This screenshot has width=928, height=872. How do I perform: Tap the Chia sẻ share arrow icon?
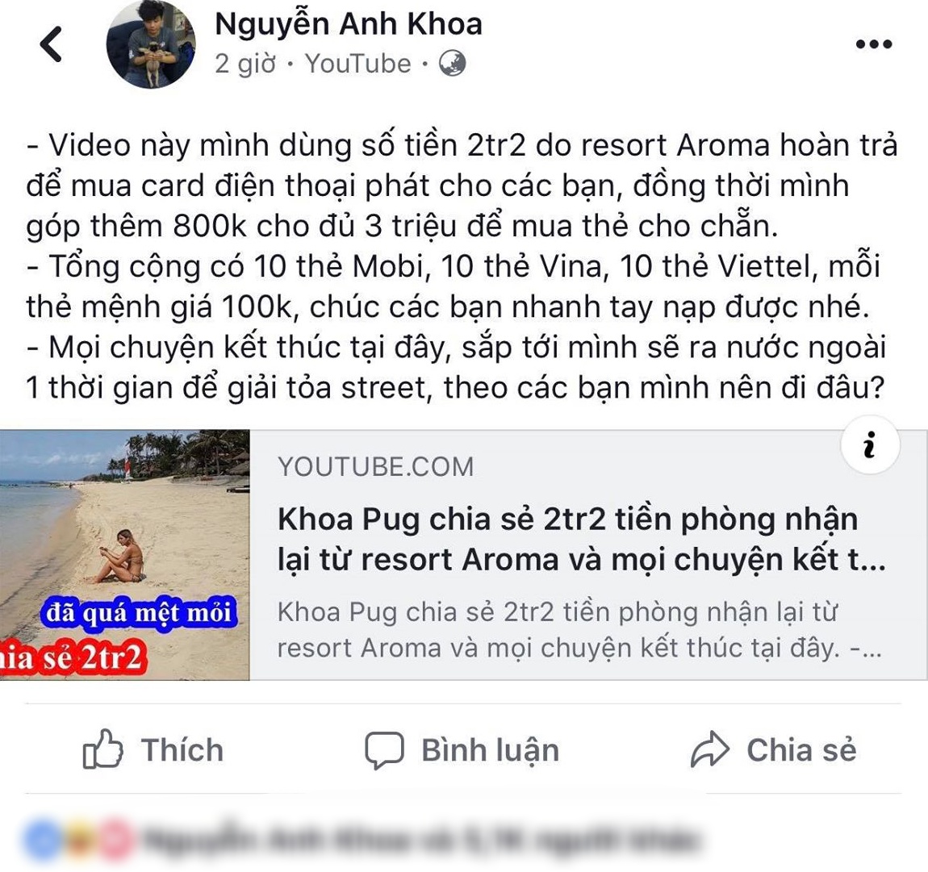pyautogui.click(x=709, y=749)
